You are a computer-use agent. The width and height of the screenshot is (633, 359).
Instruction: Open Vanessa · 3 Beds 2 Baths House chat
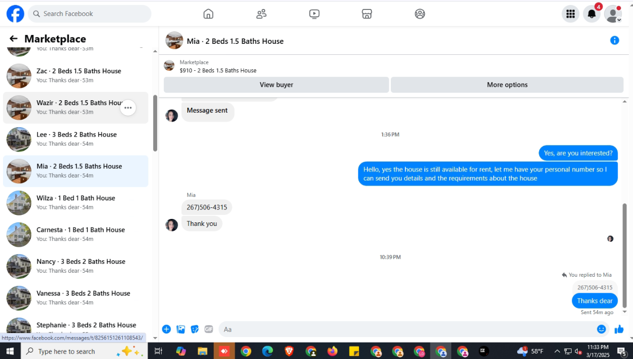[x=76, y=298]
